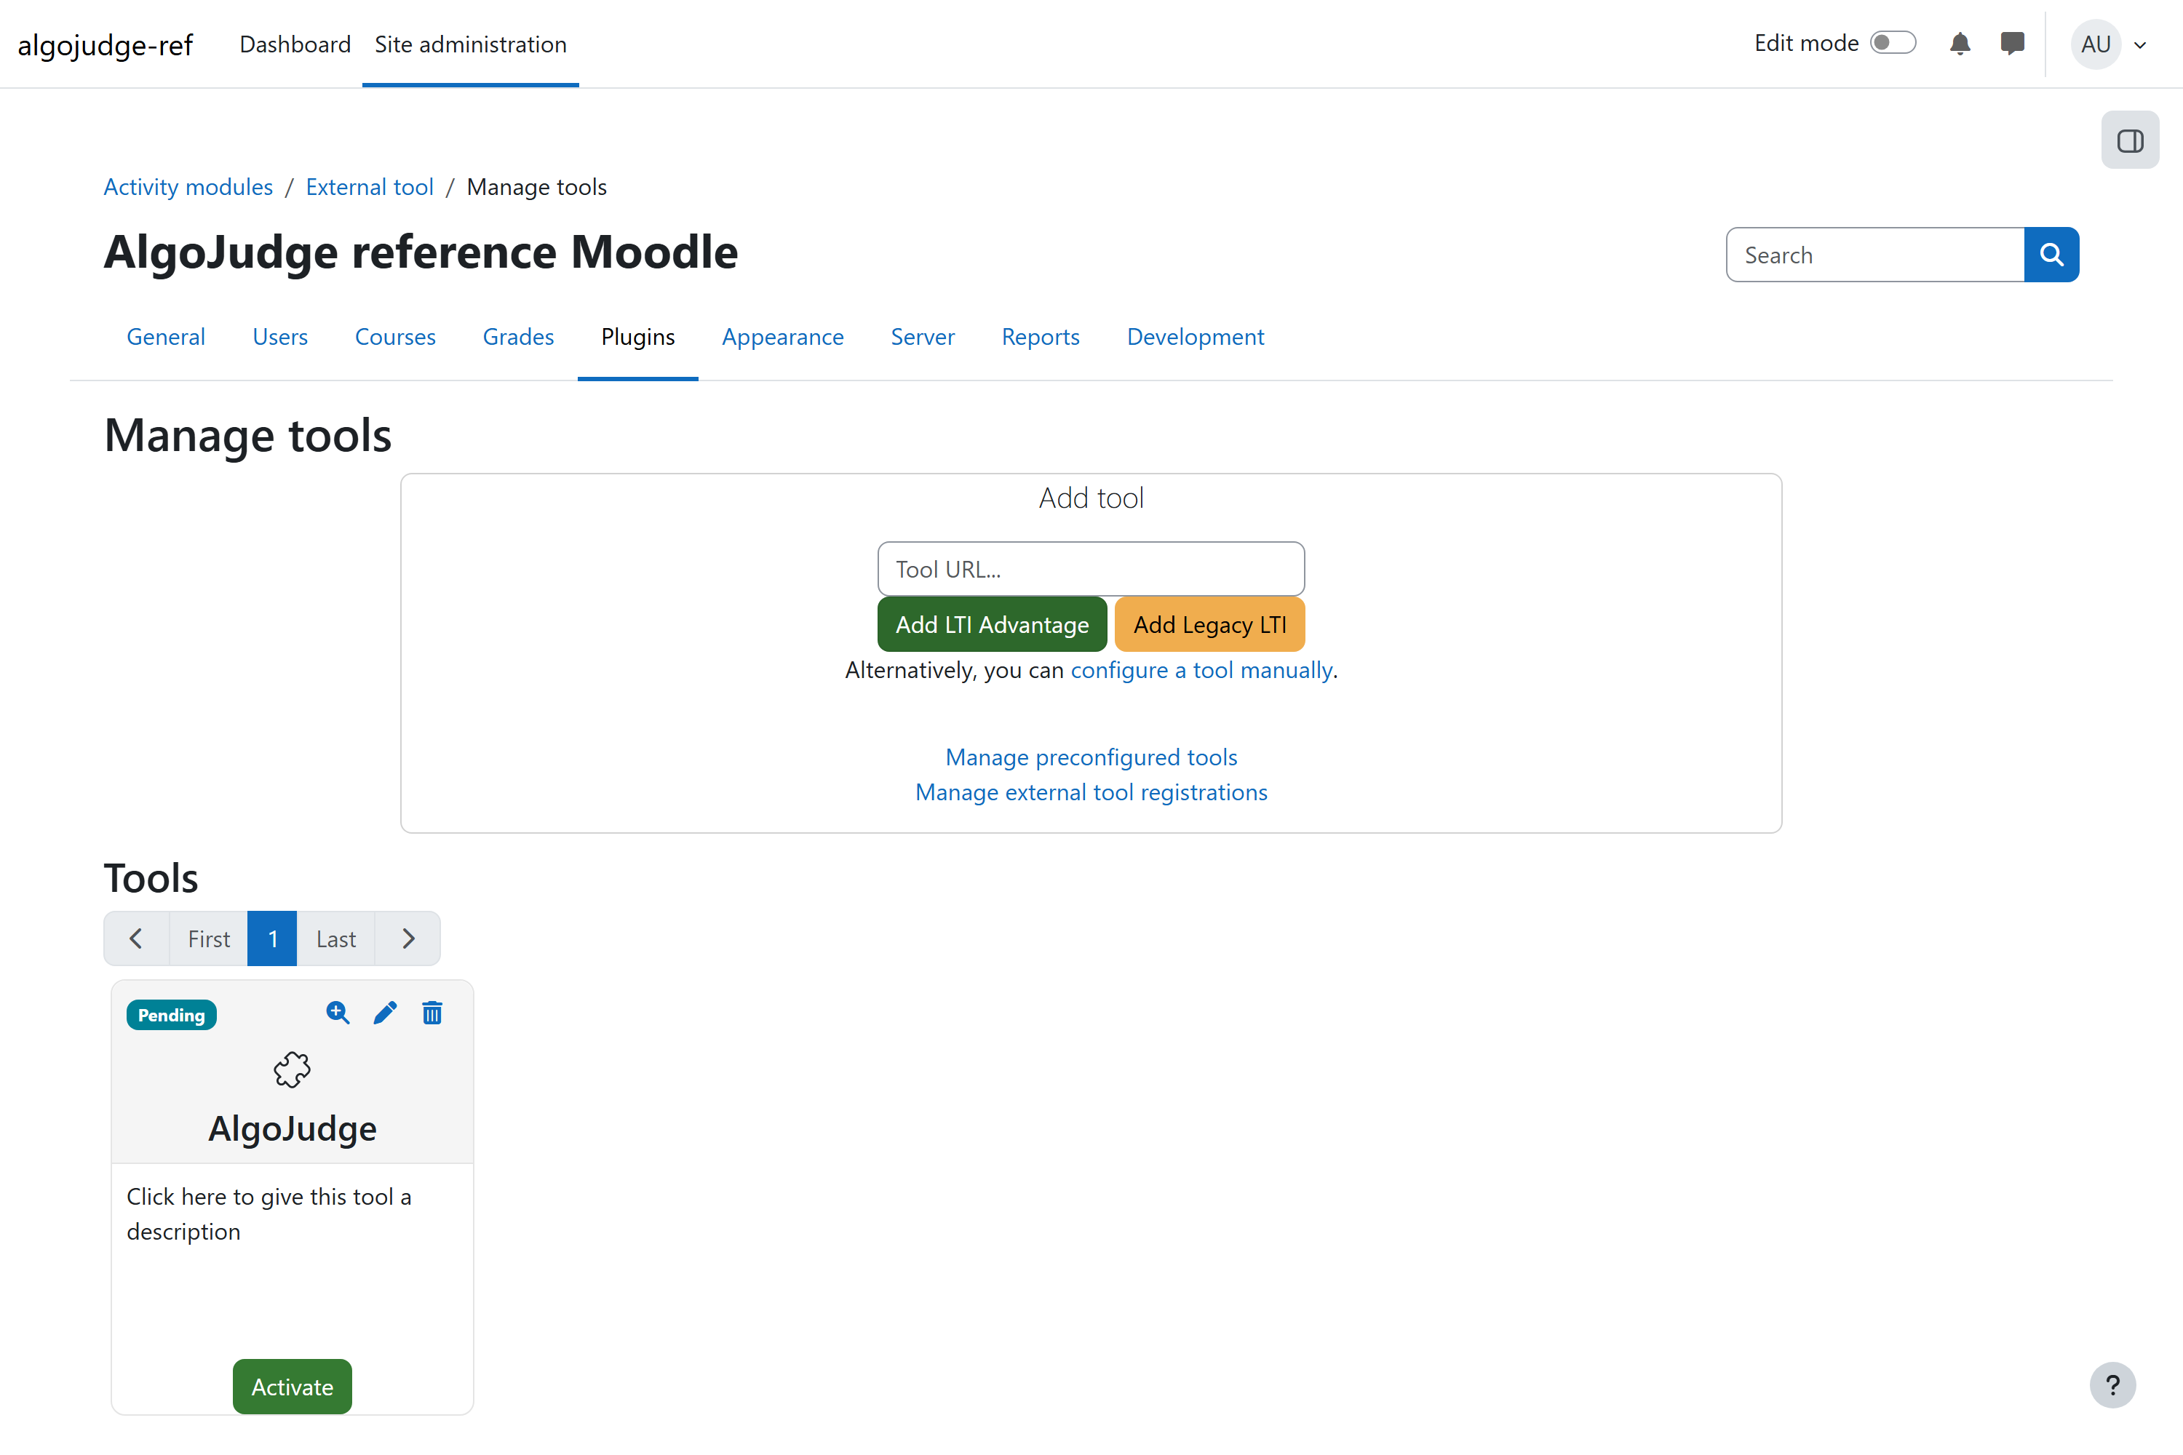The image size is (2183, 1455).
Task: Open the notifications bell
Action: (x=1960, y=44)
